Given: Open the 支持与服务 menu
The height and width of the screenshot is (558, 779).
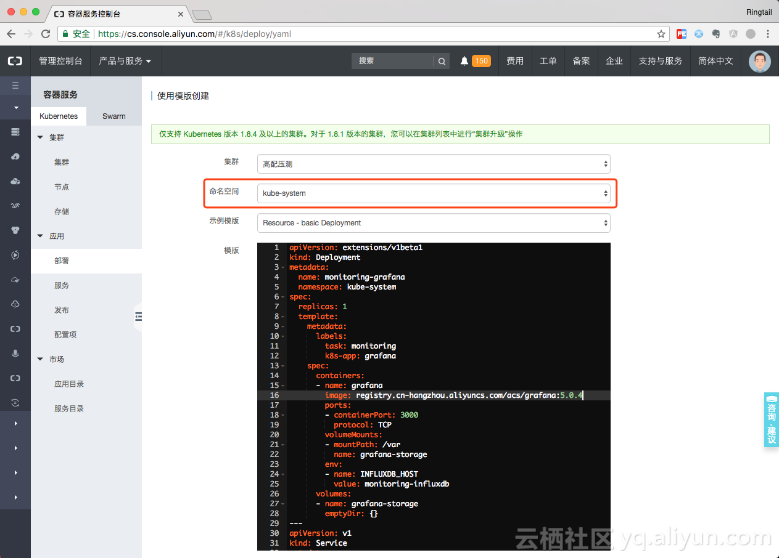Looking at the screenshot, I should point(661,61).
